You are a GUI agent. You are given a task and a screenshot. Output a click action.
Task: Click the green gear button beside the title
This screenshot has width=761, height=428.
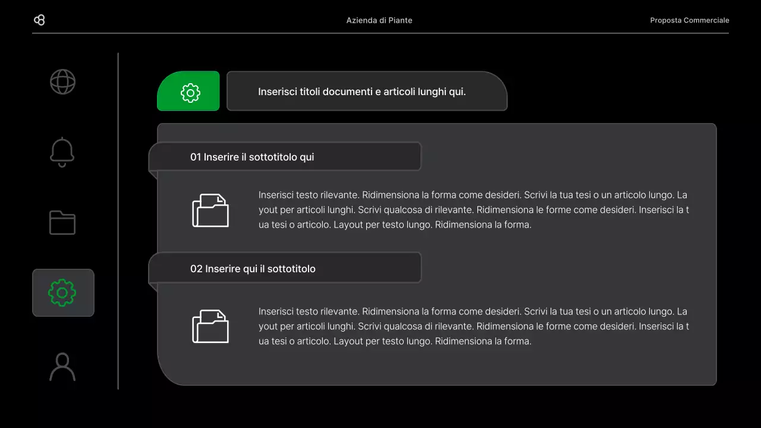[188, 91]
